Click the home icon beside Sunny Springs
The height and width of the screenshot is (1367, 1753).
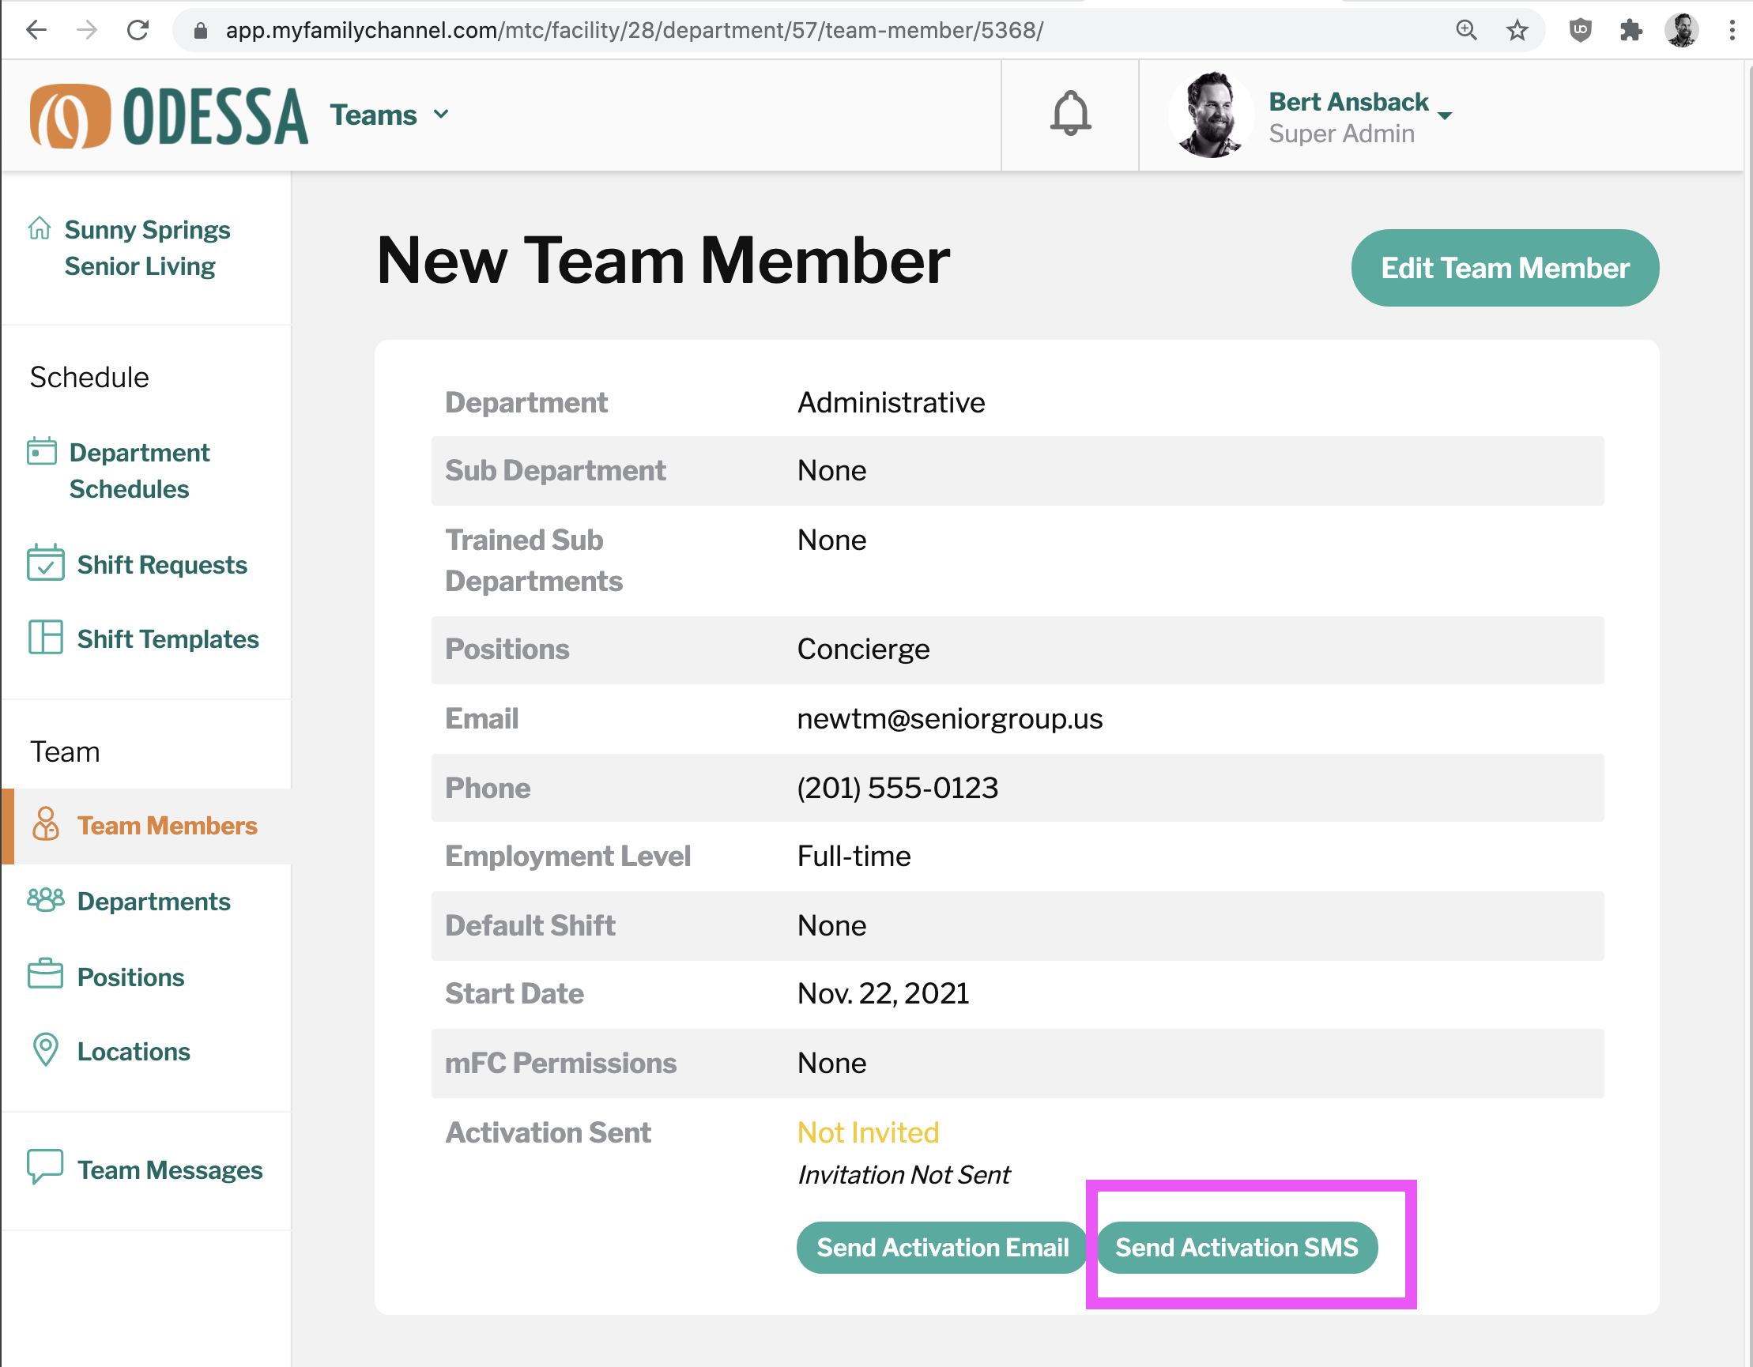coord(40,229)
